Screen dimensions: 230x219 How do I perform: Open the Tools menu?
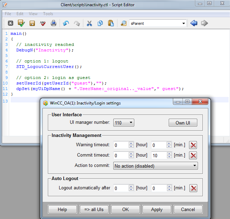click(48, 14)
